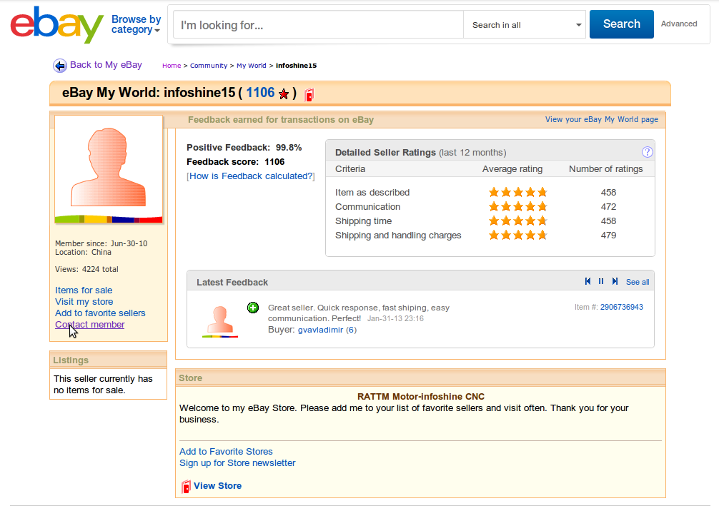Click the 472 ratings count
The height and width of the screenshot is (511, 719).
pyautogui.click(x=608, y=206)
